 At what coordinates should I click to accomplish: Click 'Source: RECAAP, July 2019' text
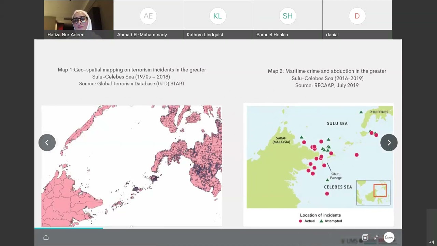[327, 85]
